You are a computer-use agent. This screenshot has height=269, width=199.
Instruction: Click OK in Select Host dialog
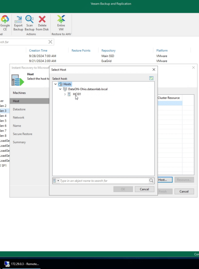tap(123, 189)
